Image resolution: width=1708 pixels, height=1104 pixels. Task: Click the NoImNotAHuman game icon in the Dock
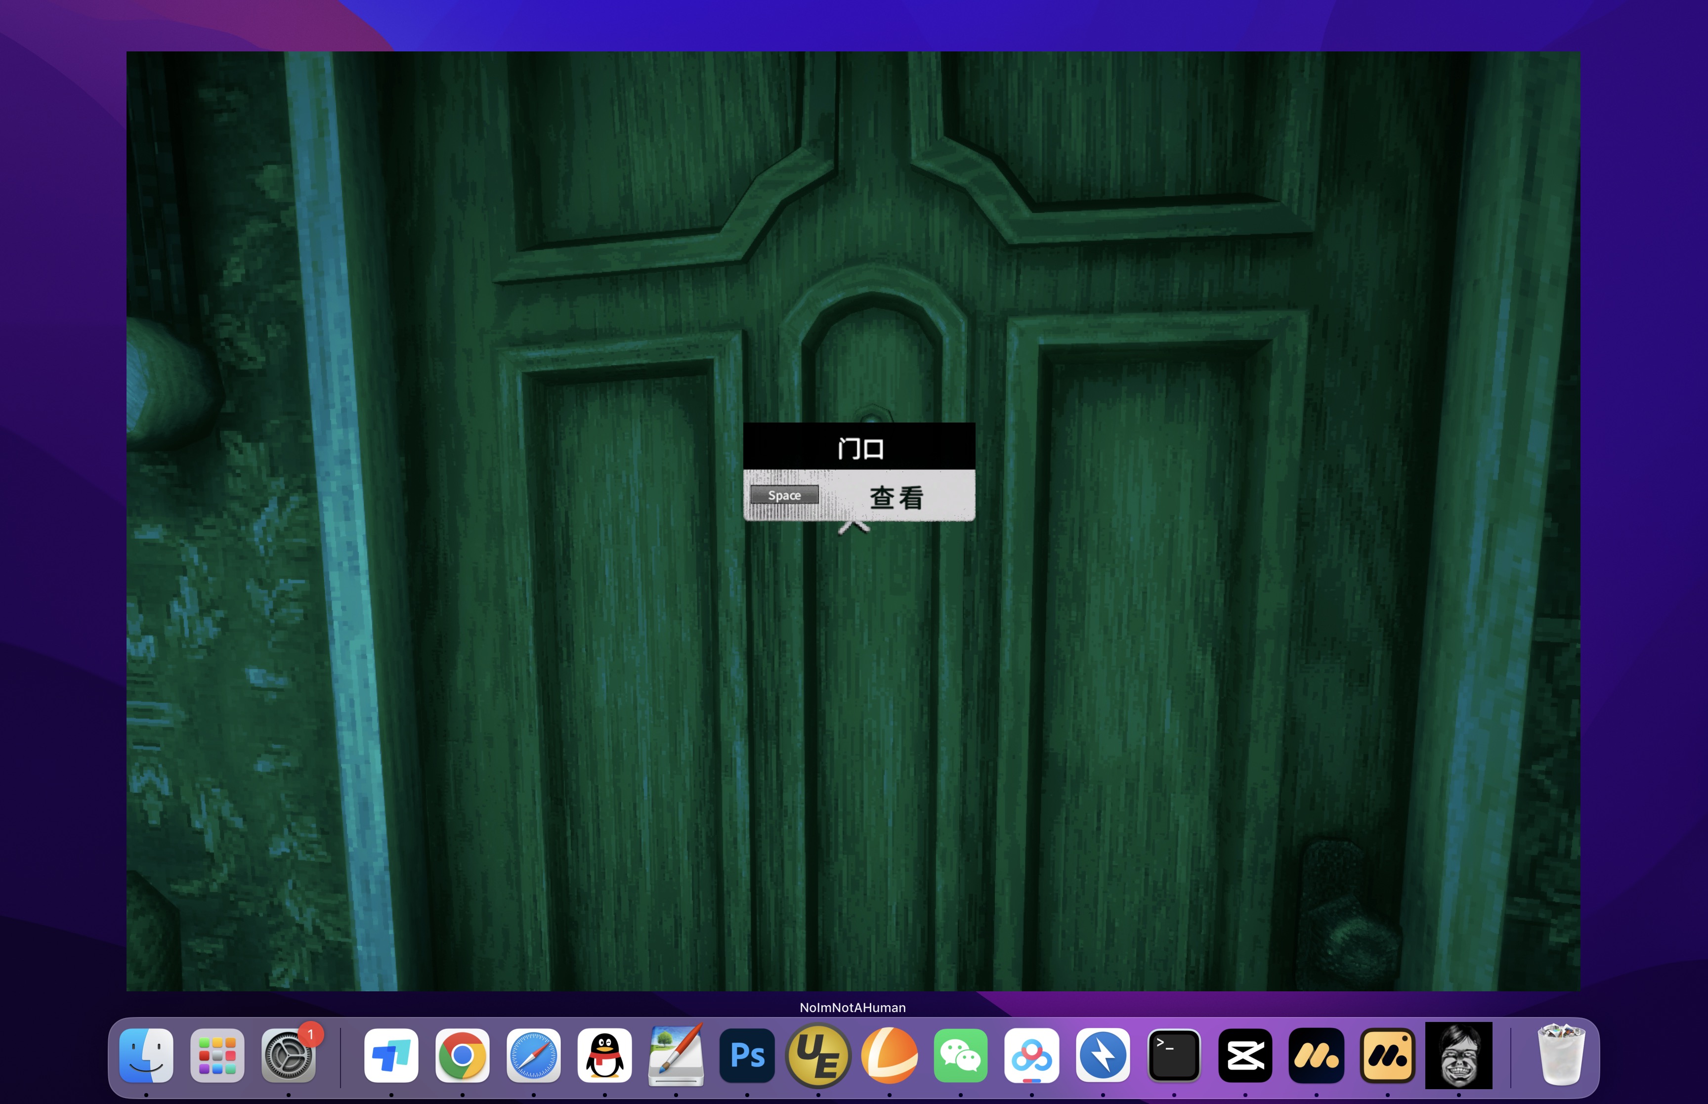[1459, 1055]
